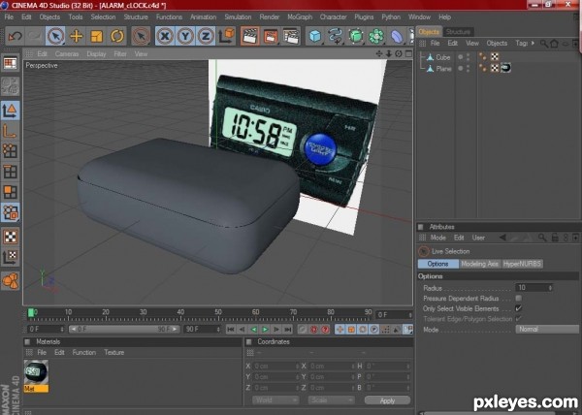Activate the Scale tool
This screenshot has width=582, height=415.
[x=96, y=36]
